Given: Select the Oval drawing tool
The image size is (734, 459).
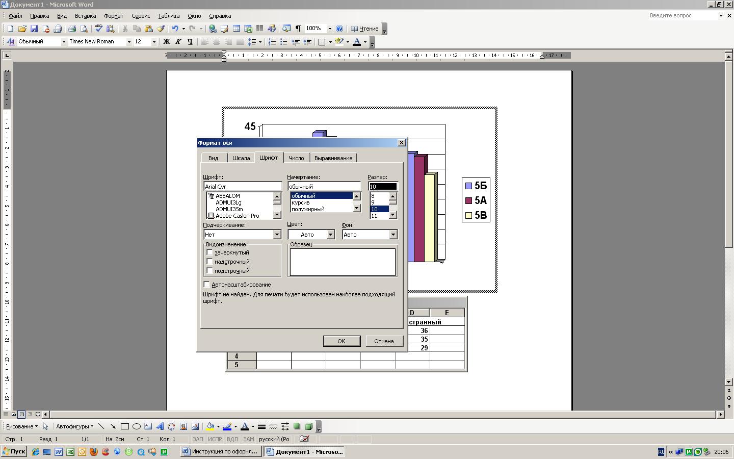Looking at the screenshot, I should point(136,426).
